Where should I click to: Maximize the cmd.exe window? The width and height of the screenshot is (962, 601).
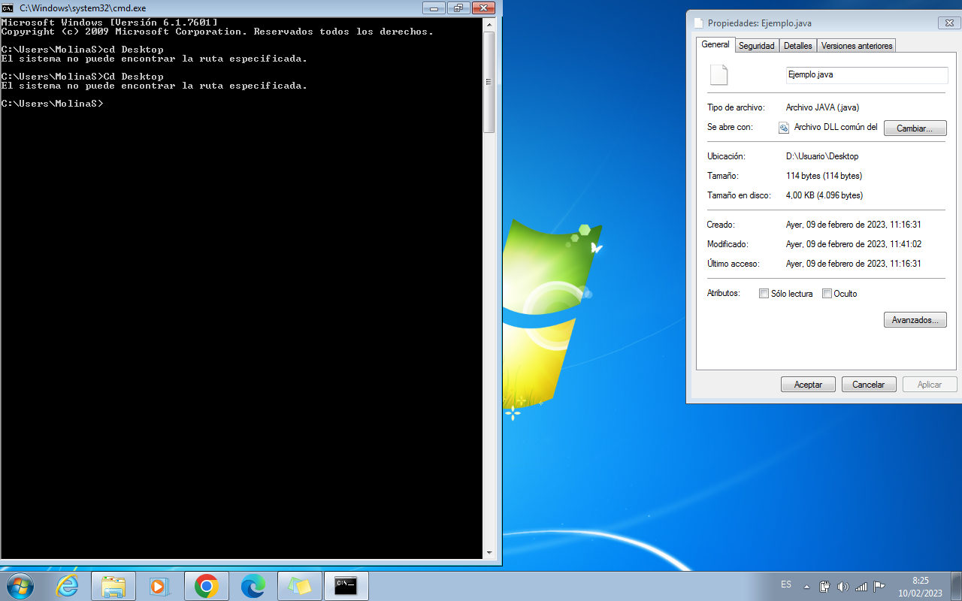pyautogui.click(x=458, y=8)
